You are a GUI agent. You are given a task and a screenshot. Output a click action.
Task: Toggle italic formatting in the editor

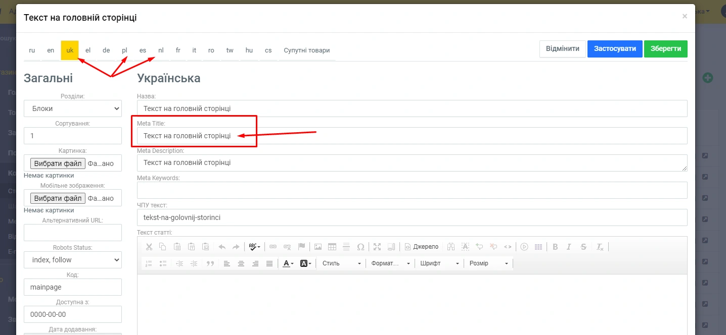pos(569,247)
